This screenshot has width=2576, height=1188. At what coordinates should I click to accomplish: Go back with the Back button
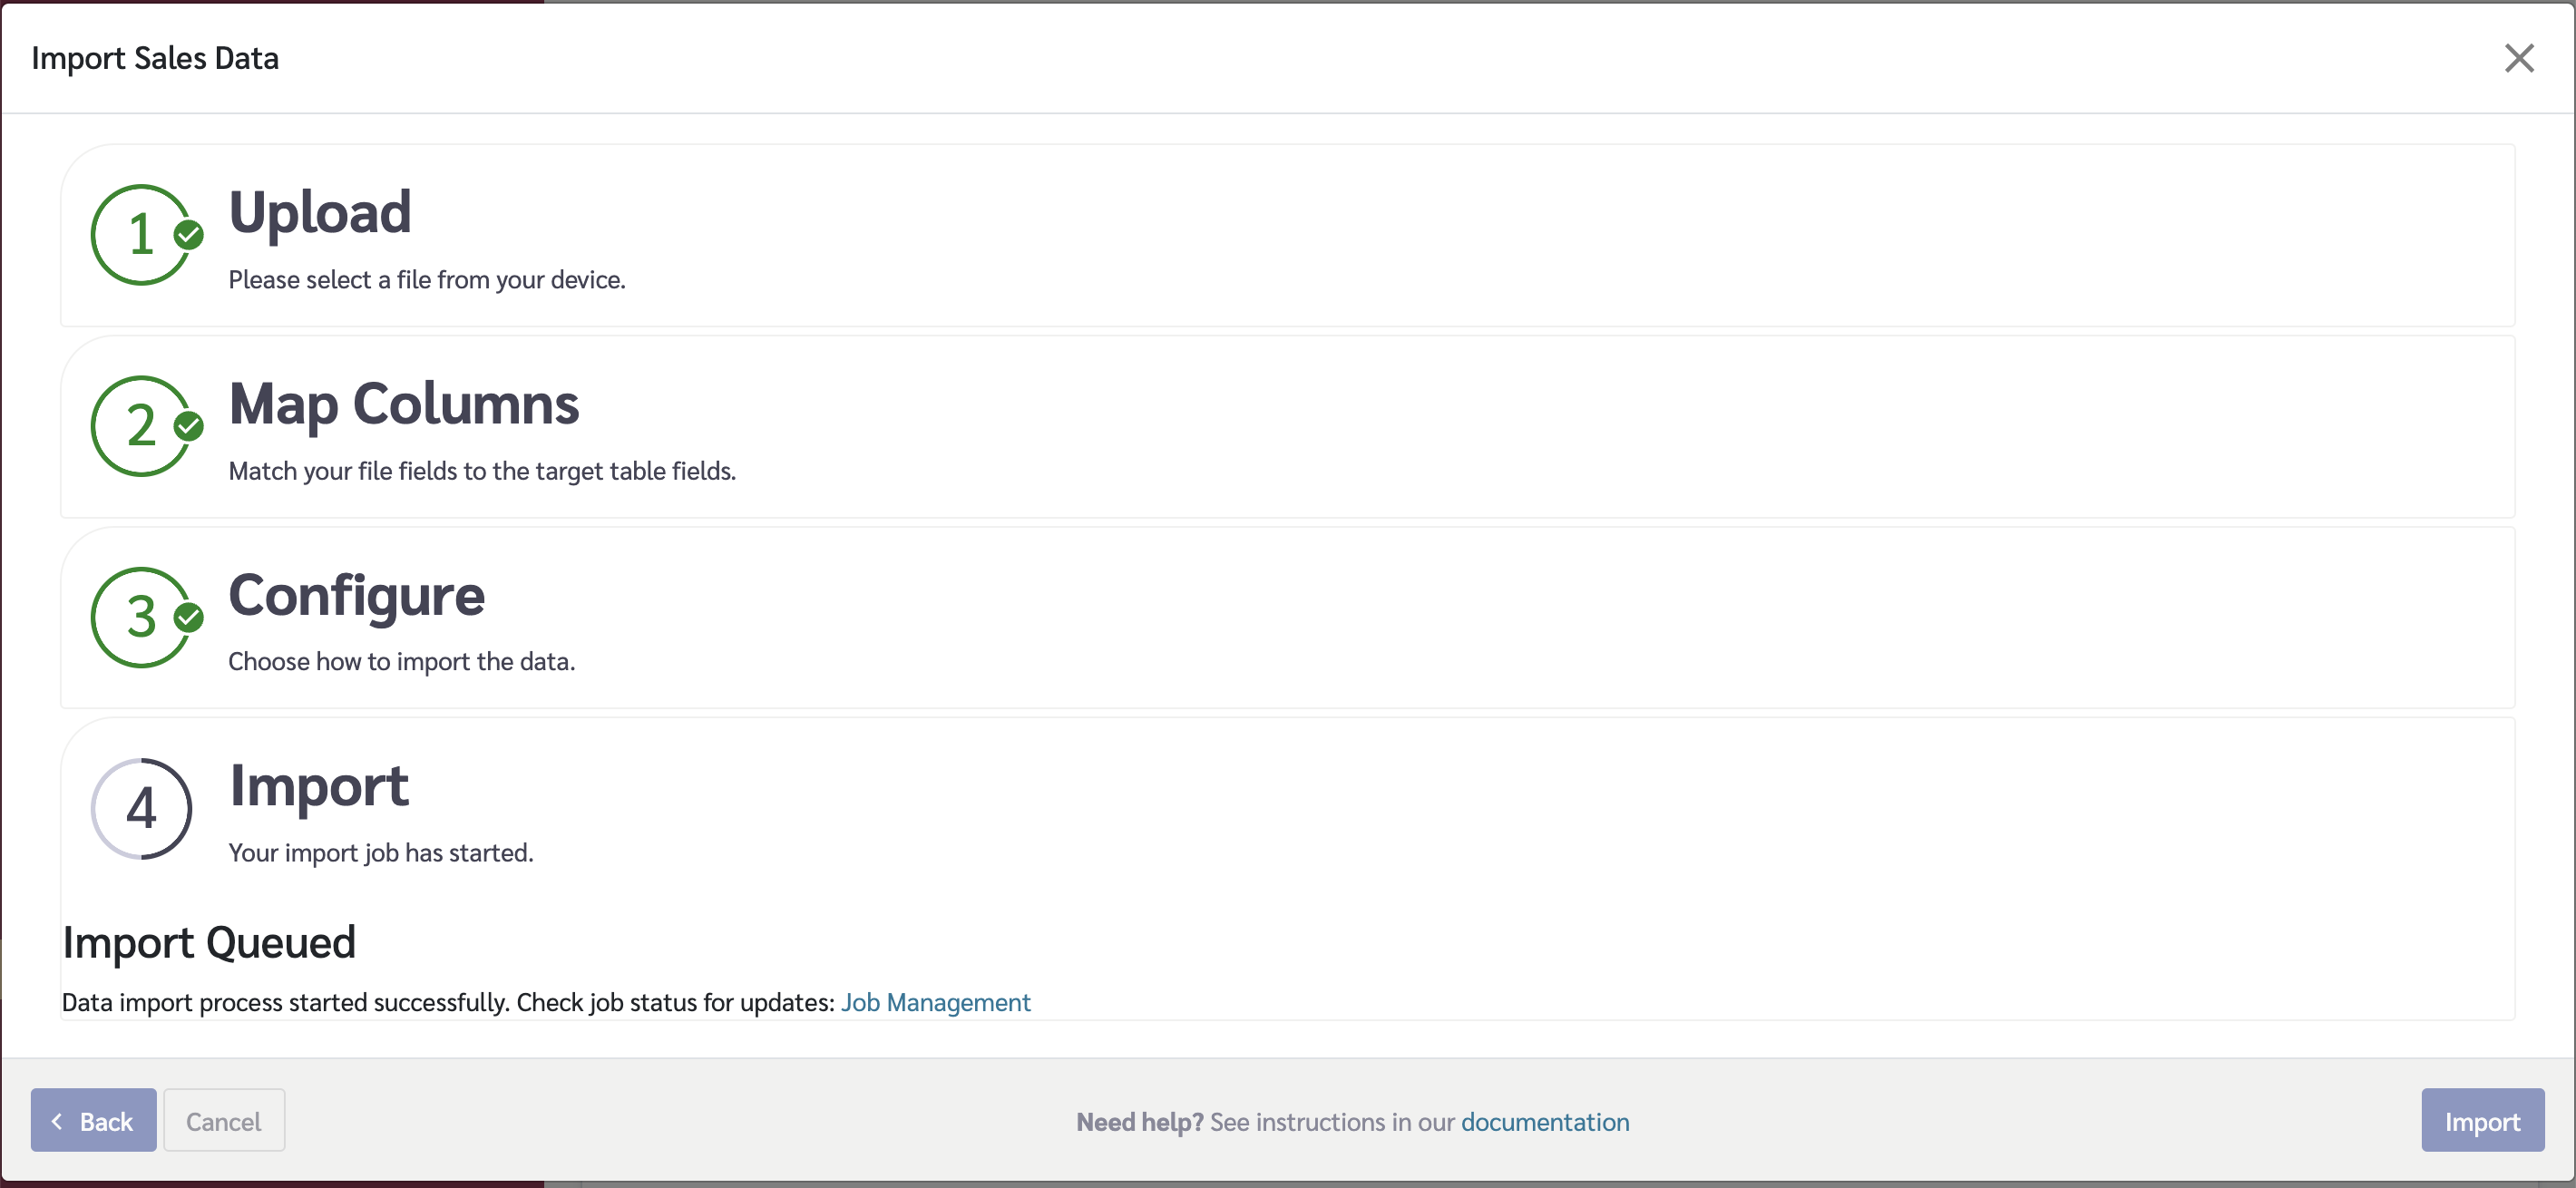tap(93, 1121)
